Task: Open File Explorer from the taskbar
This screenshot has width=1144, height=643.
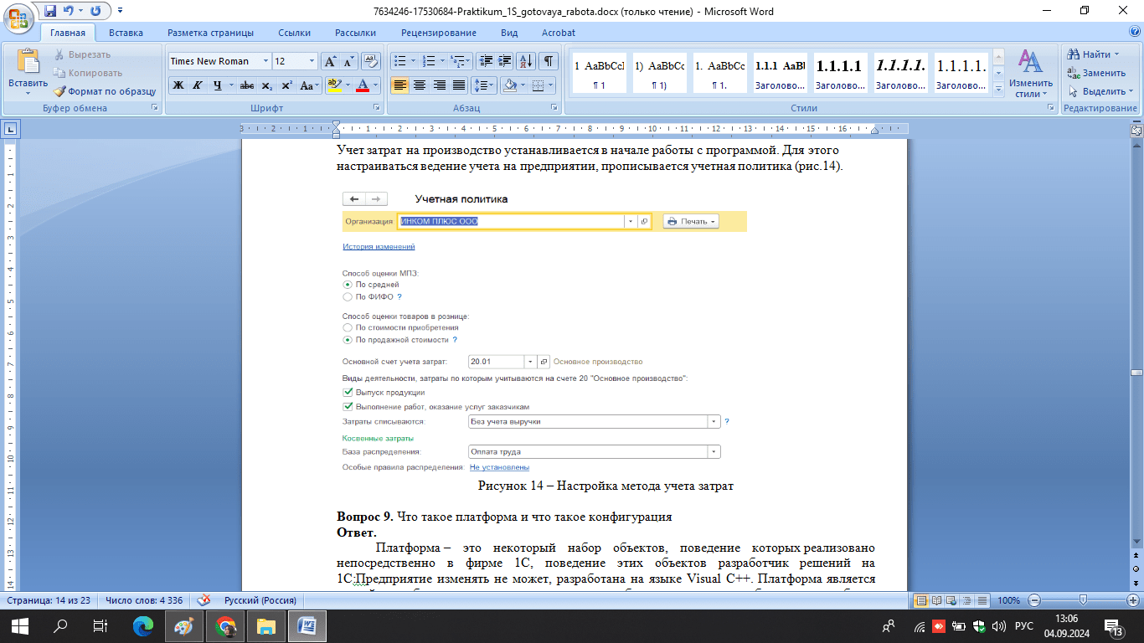Action: (265, 625)
